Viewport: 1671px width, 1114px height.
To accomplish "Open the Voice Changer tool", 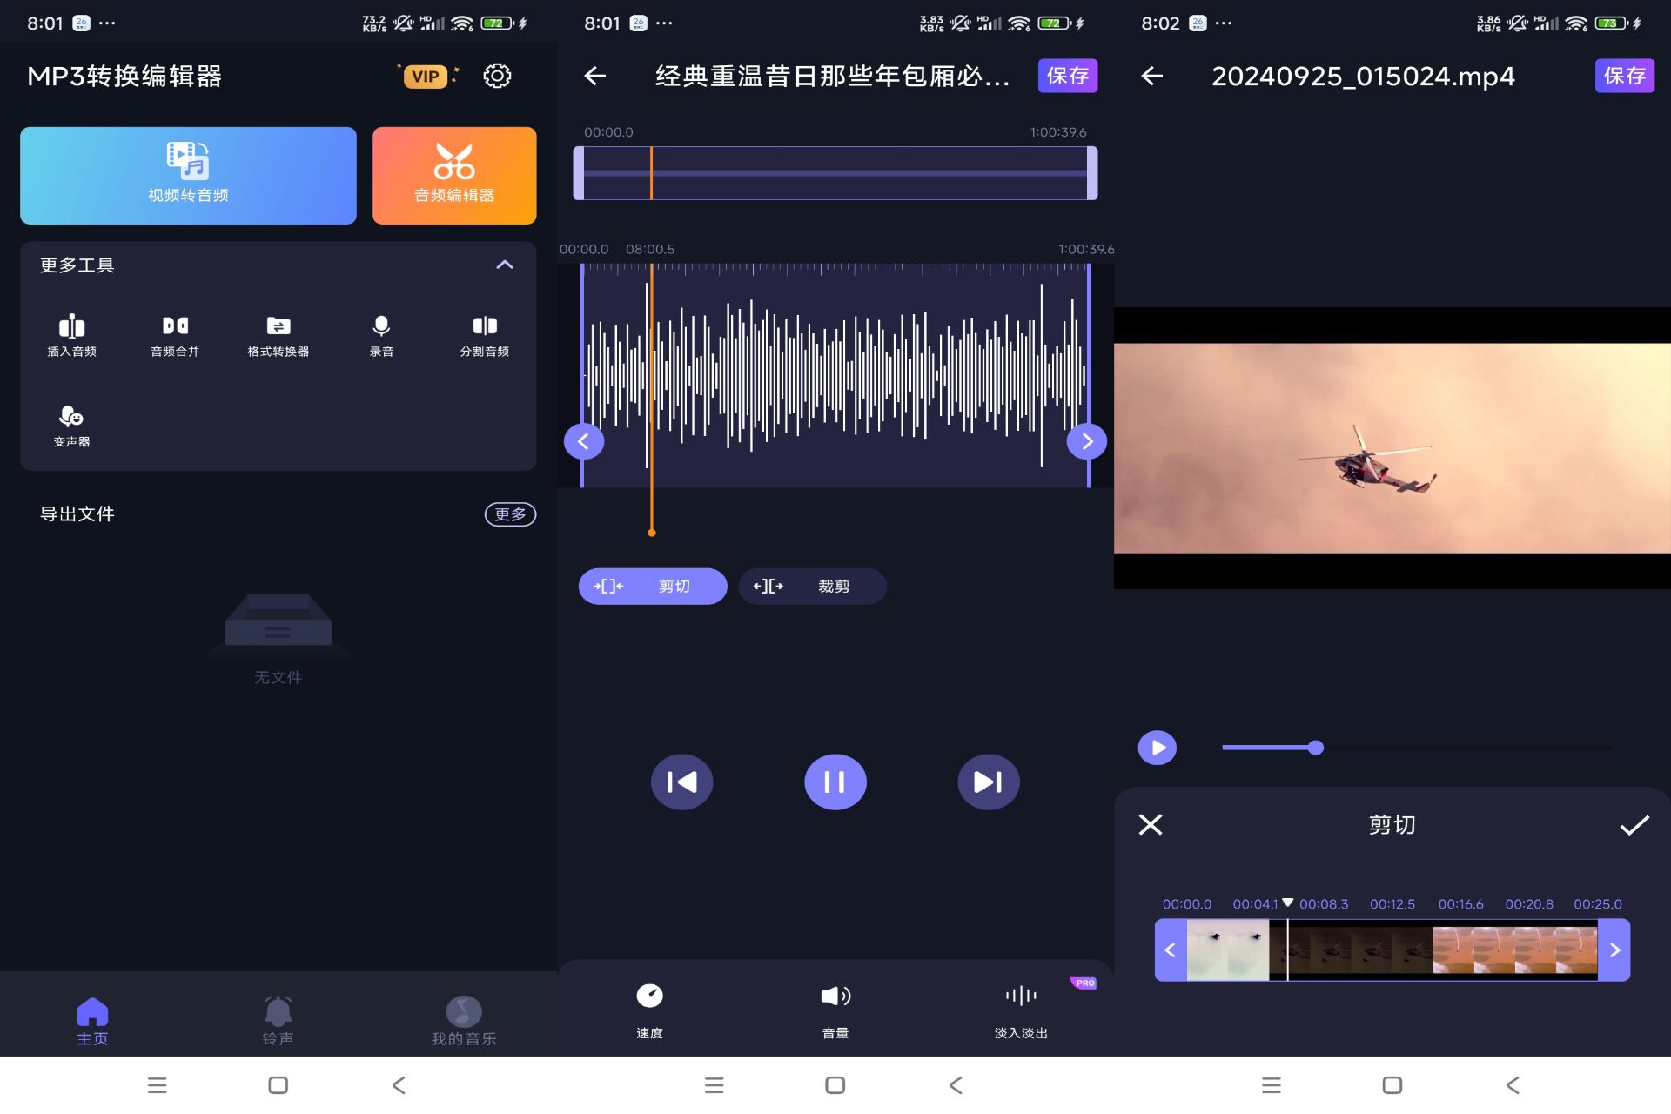I will point(71,426).
